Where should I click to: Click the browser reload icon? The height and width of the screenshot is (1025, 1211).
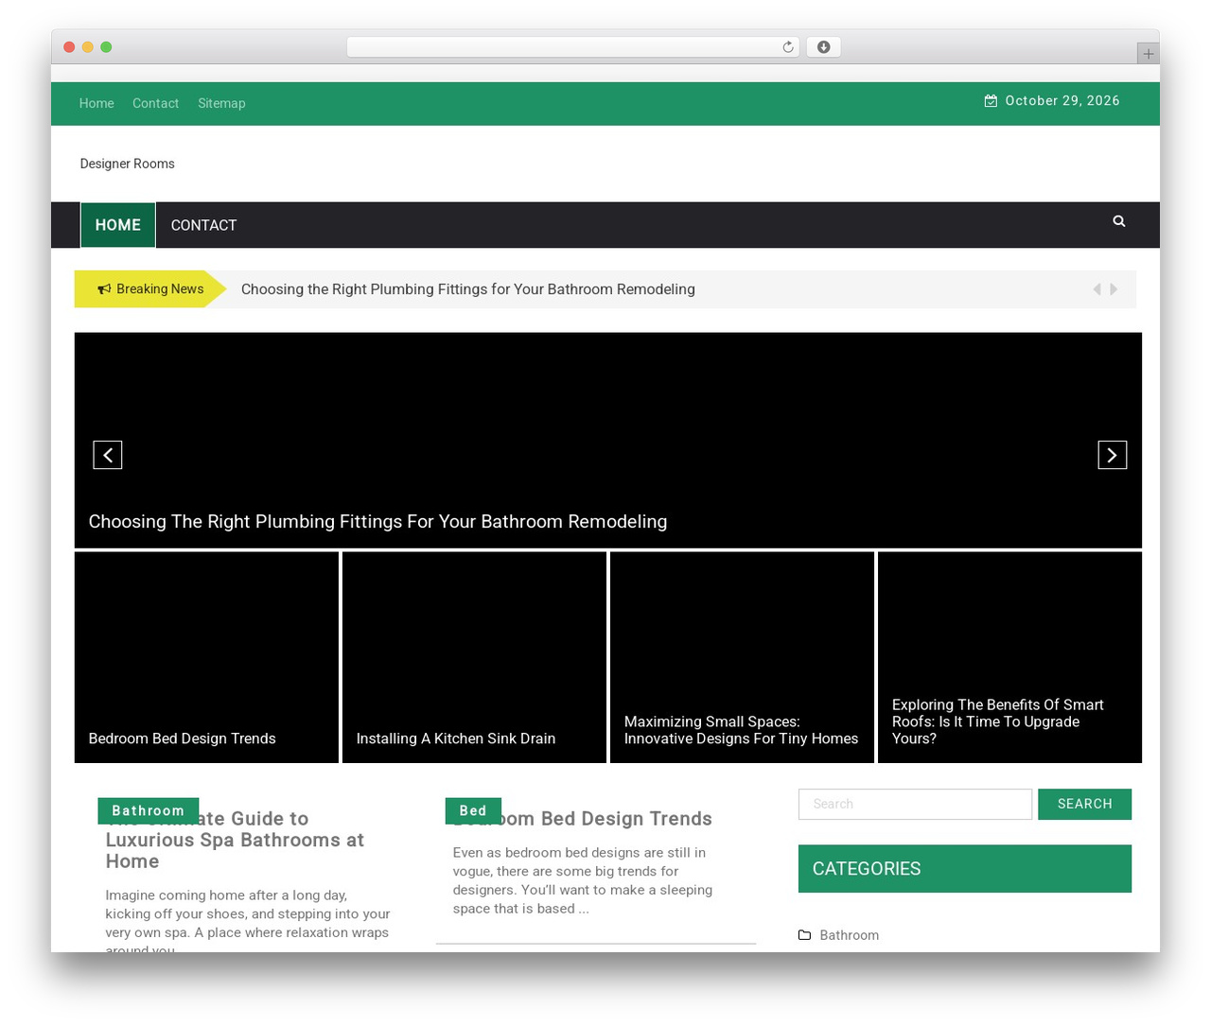787,47
